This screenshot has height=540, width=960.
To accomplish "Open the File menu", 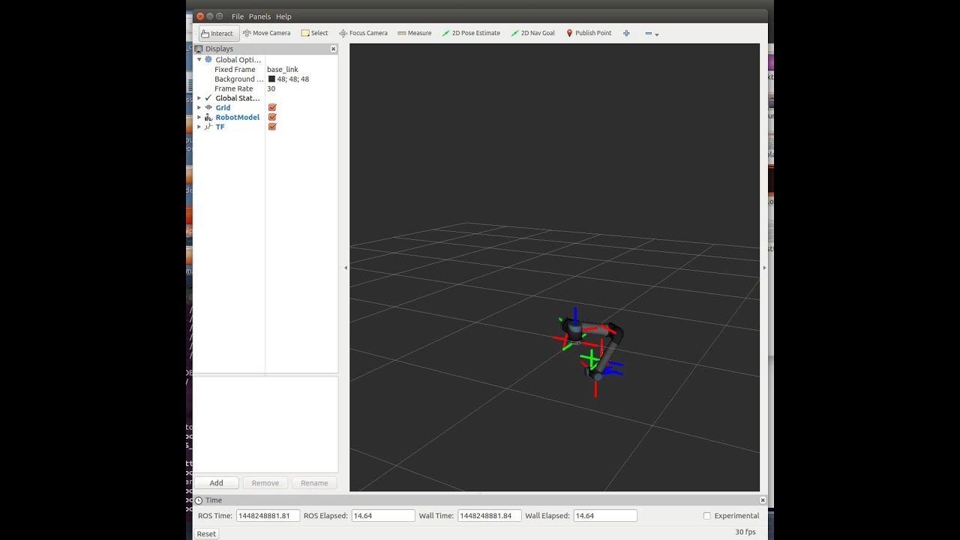I will (x=238, y=16).
